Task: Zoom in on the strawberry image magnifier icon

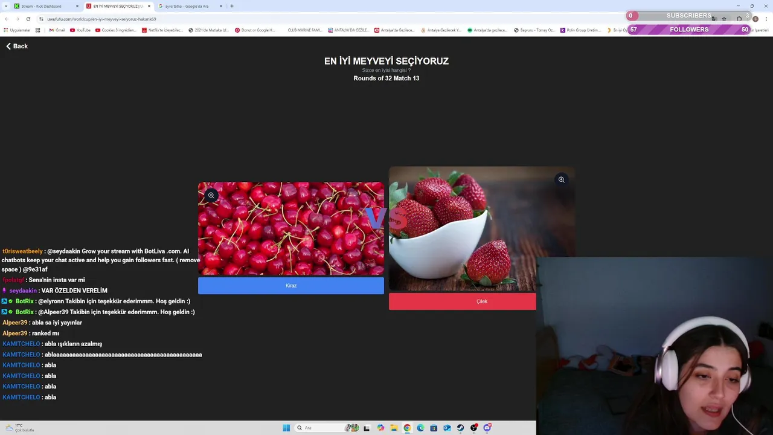Action: 562,179
